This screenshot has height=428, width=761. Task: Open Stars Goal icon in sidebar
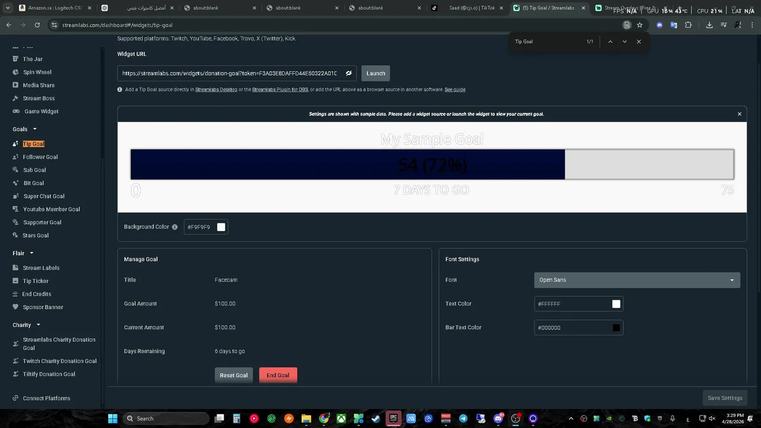[16, 235]
